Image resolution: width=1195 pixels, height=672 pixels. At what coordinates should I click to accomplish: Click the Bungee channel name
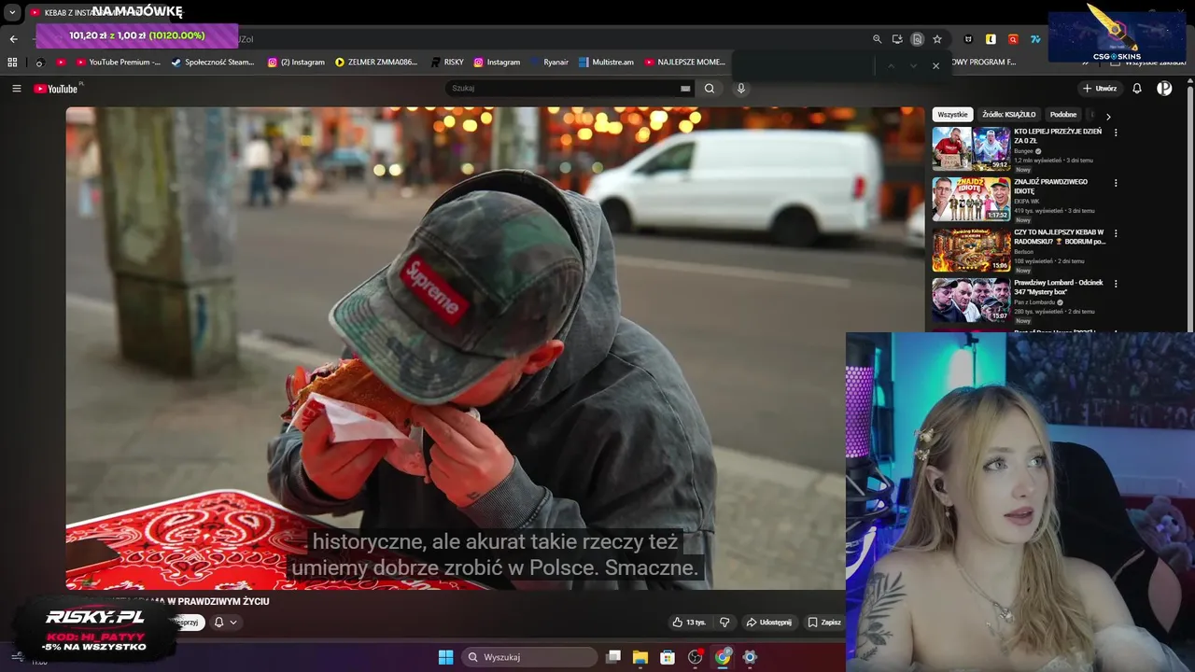pos(1023,151)
